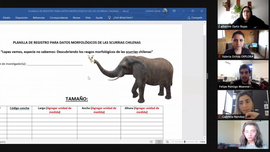Click the account profile picture in title bar

tap(165, 11)
